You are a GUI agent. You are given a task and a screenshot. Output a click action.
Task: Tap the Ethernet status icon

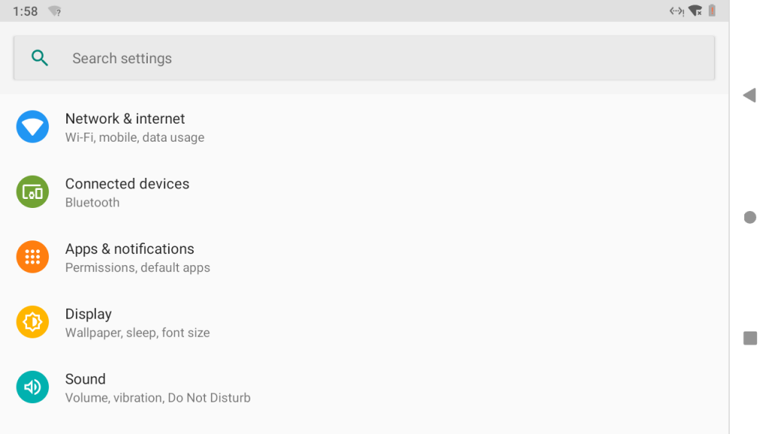click(x=676, y=11)
